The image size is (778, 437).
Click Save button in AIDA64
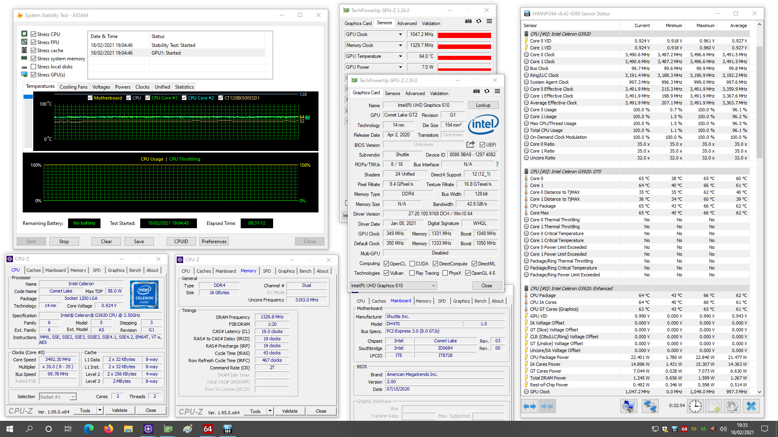point(139,242)
